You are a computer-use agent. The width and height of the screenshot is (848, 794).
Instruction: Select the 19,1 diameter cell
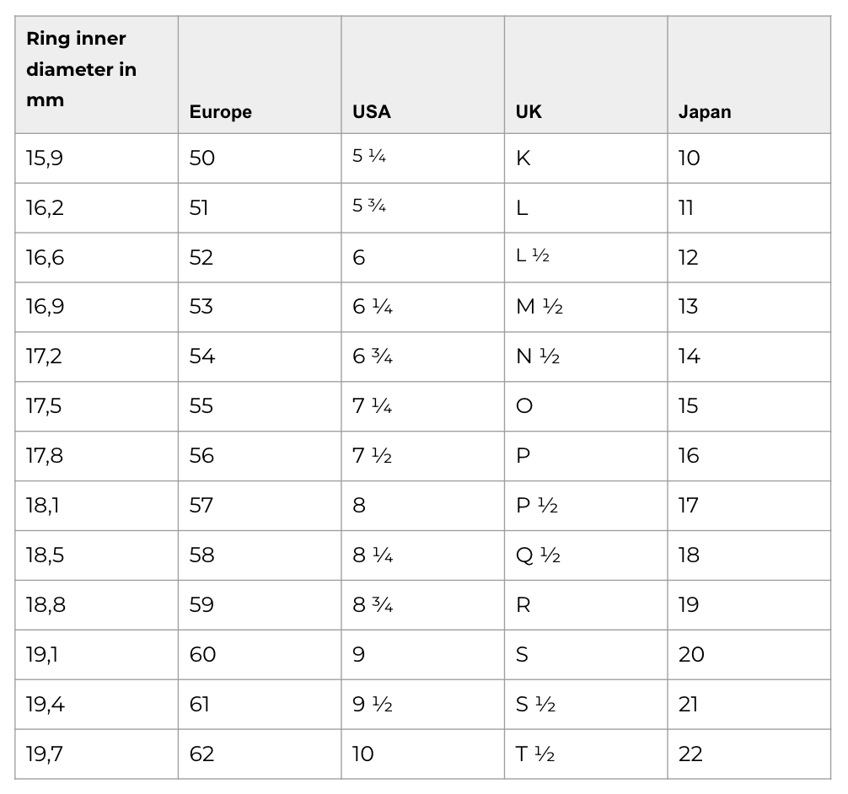click(x=43, y=655)
